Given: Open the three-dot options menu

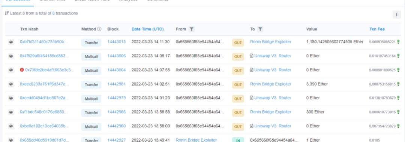Looking at the screenshot, I should pos(396,15).
